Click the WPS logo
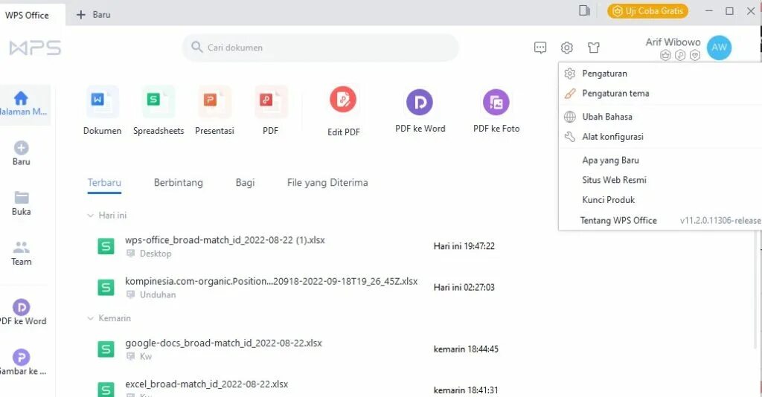This screenshot has width=762, height=397. [x=35, y=48]
